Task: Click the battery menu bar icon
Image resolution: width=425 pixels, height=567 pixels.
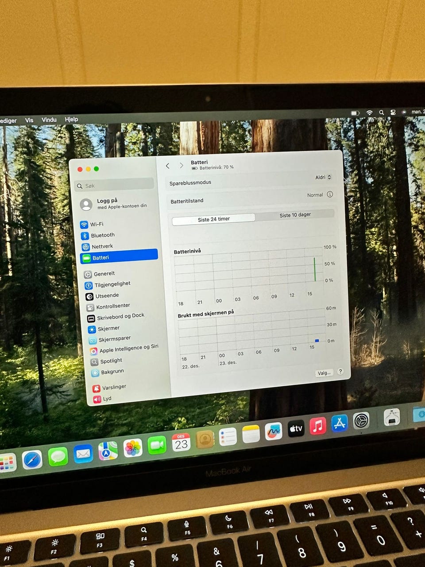Action: 355,113
